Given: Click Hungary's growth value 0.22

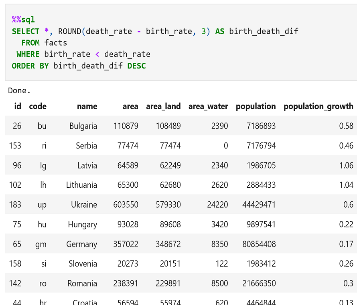Looking at the screenshot, I should 347,224.
